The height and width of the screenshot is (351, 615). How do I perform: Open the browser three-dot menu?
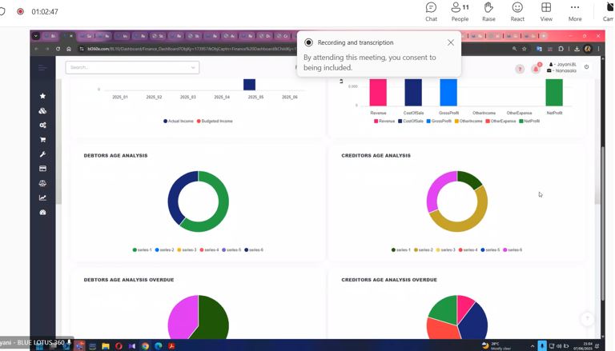[598, 49]
